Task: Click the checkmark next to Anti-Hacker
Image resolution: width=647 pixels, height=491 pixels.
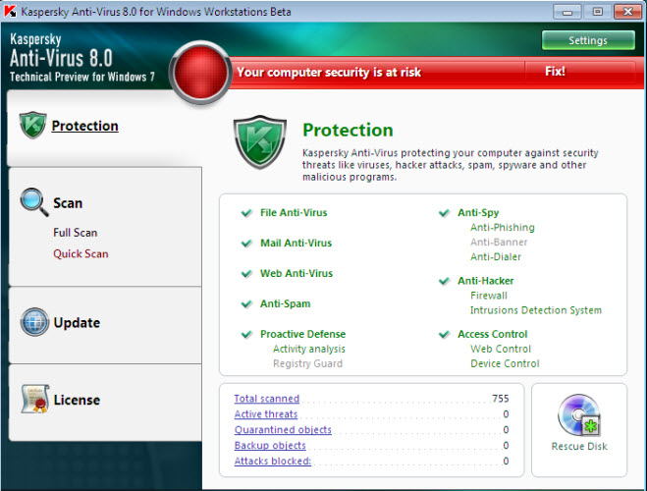Action: pos(444,281)
